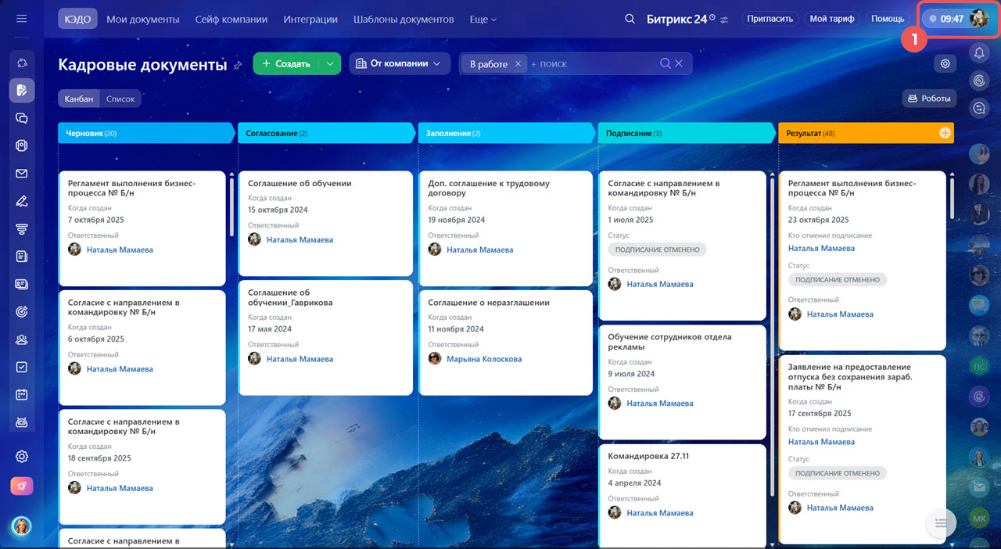Open the Сейф компании tab

(x=231, y=19)
